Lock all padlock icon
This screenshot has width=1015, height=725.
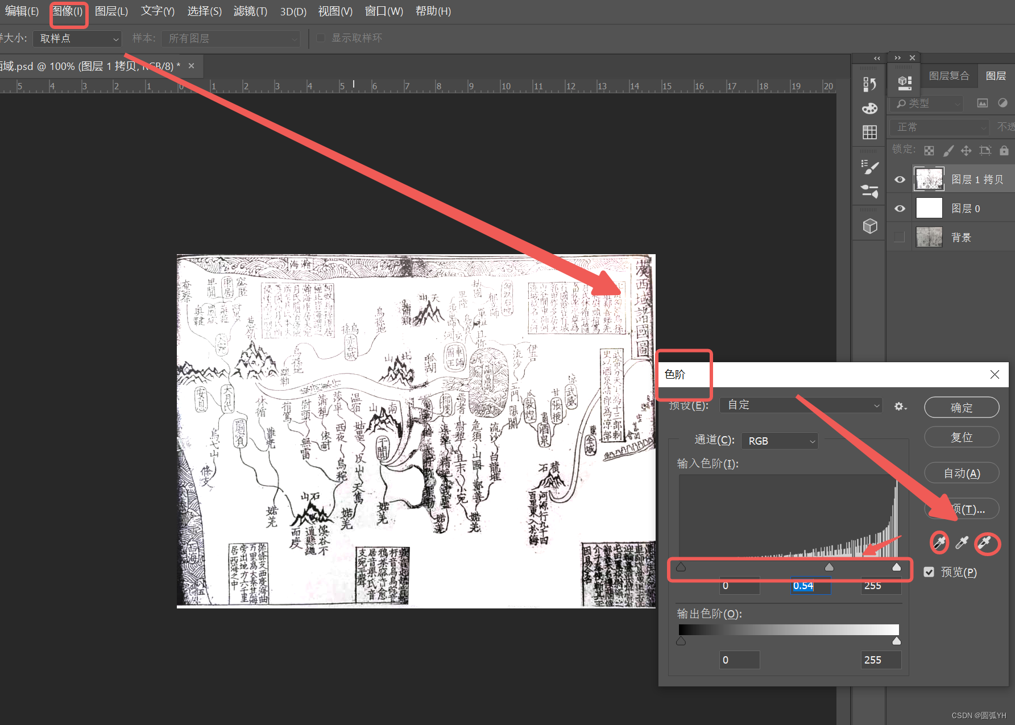coord(1004,151)
